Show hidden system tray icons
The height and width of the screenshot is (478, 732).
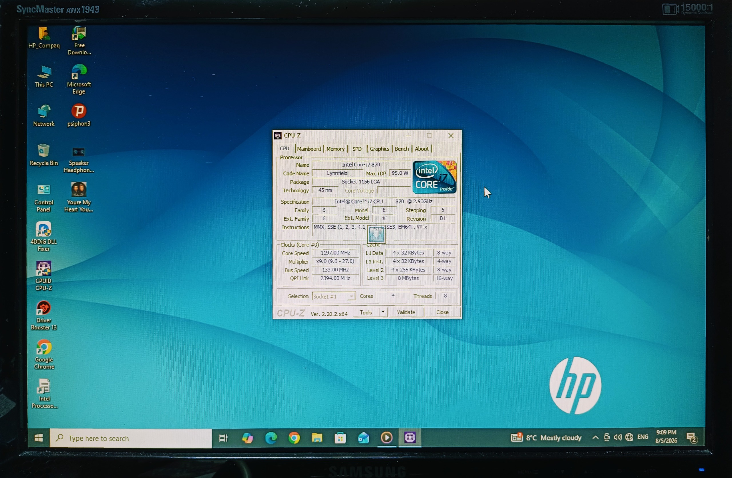pyautogui.click(x=595, y=437)
